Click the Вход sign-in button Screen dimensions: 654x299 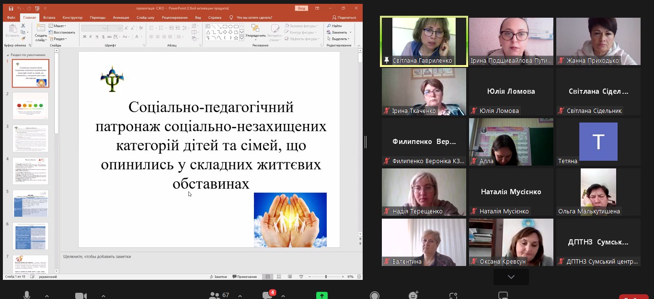click(301, 8)
